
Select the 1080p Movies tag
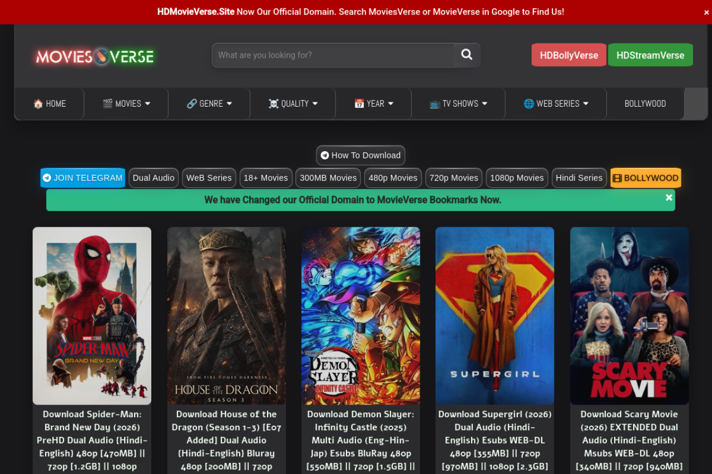tap(517, 178)
